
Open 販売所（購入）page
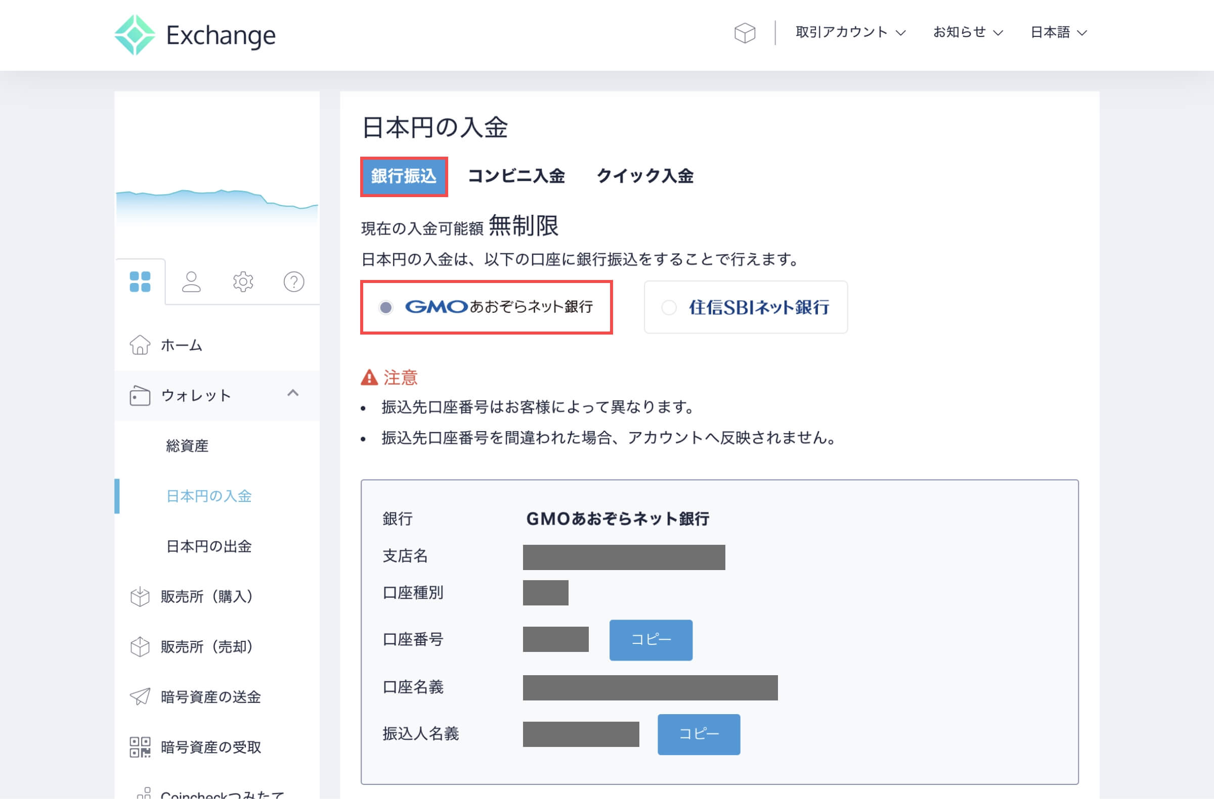[206, 596]
